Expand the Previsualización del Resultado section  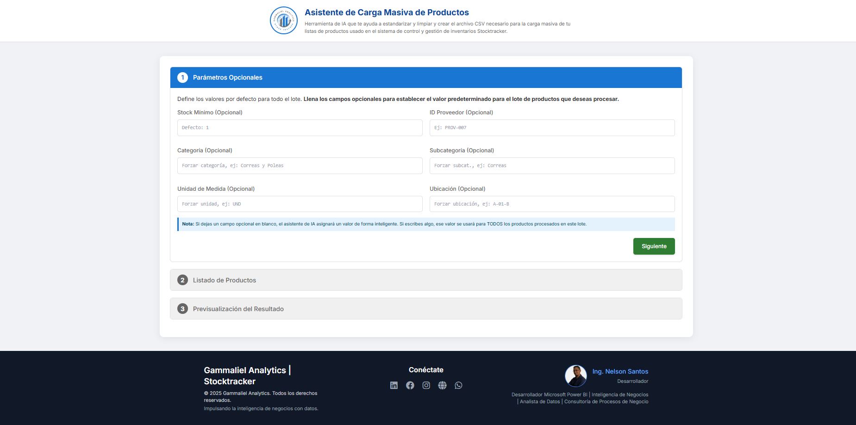[x=426, y=309]
